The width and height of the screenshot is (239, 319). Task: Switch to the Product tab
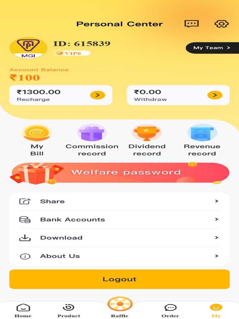click(x=69, y=311)
